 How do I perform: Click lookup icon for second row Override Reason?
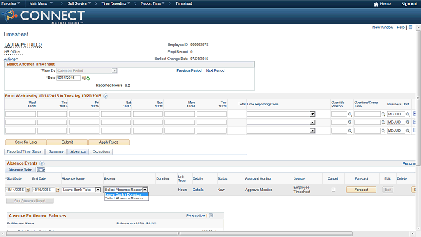coord(350,122)
